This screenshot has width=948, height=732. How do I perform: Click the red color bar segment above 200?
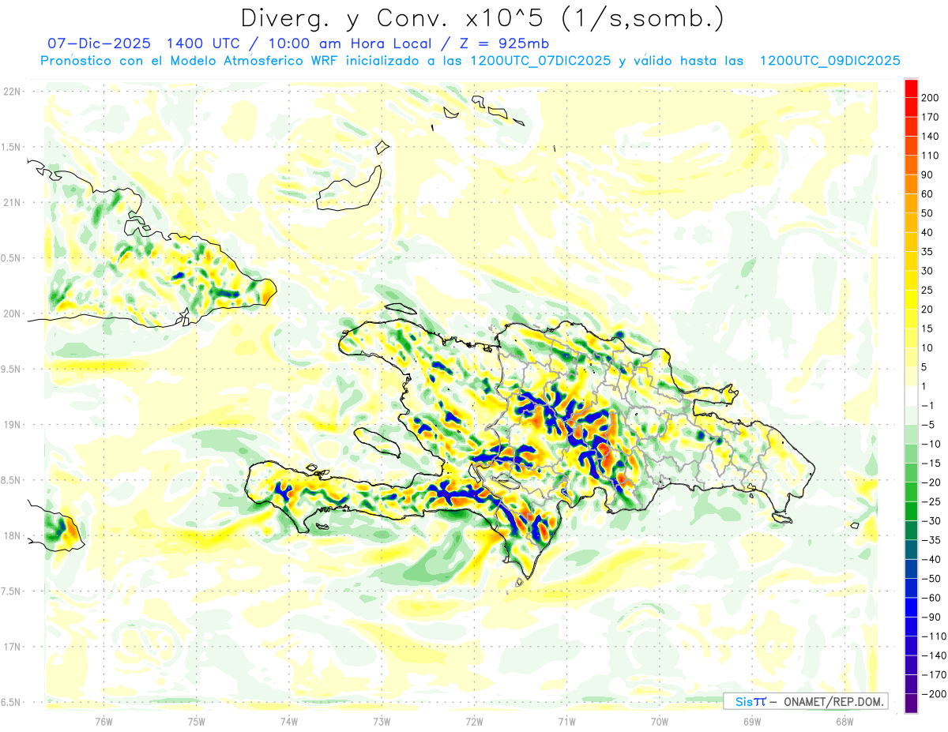click(911, 88)
